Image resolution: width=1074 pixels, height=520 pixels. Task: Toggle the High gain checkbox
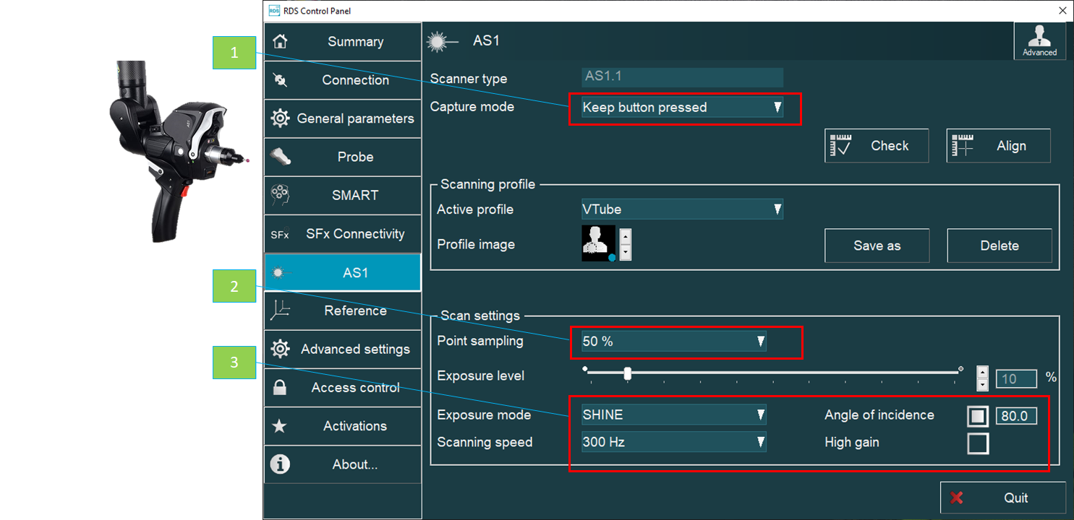coord(978,443)
